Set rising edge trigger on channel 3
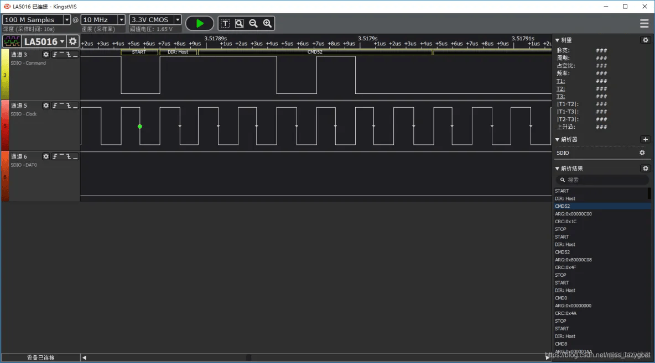This screenshot has width=655, height=363. [55, 55]
